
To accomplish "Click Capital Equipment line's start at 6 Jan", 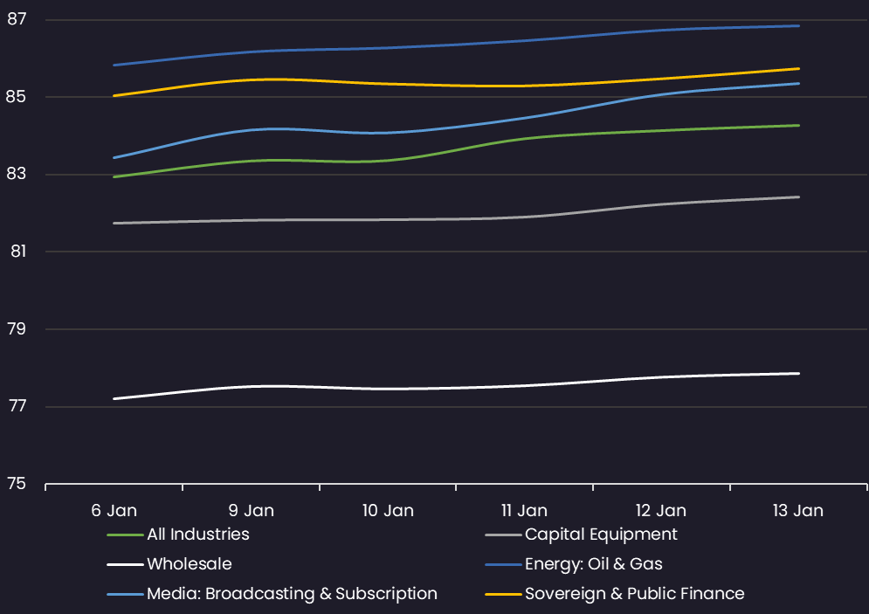I will 114,223.
